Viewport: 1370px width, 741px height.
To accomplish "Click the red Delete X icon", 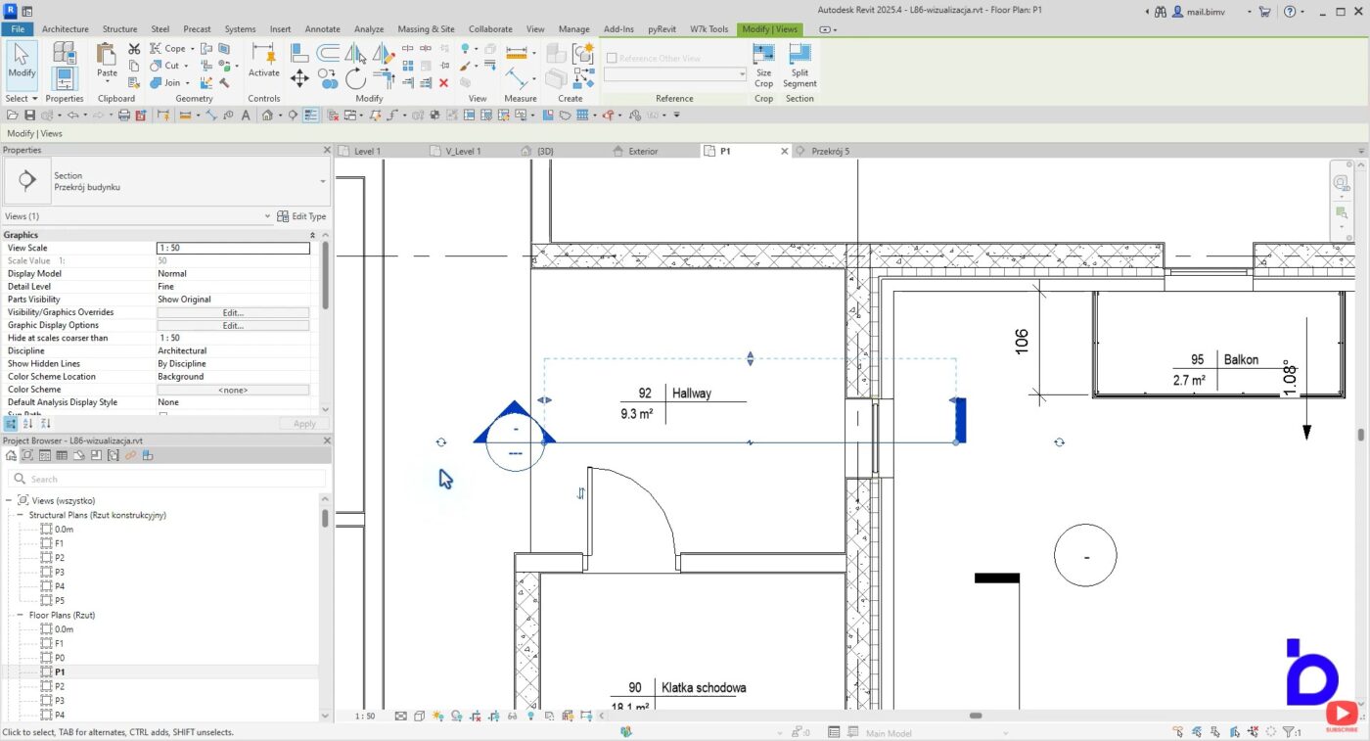I will point(443,83).
